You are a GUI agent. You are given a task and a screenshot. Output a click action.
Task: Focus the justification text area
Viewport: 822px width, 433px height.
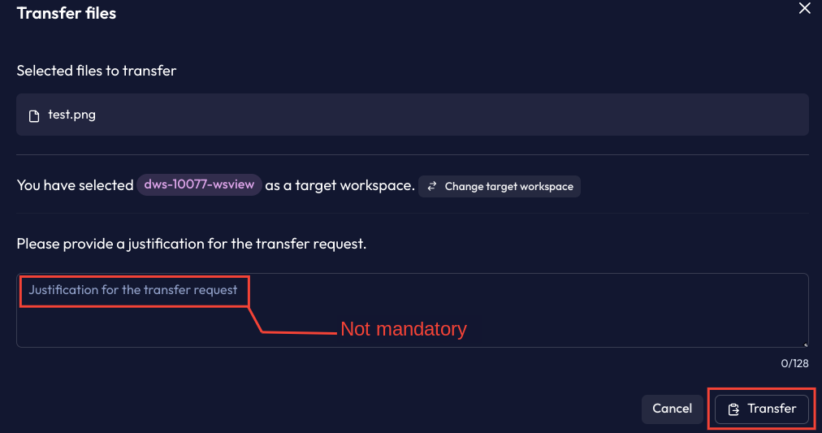tap(412, 310)
